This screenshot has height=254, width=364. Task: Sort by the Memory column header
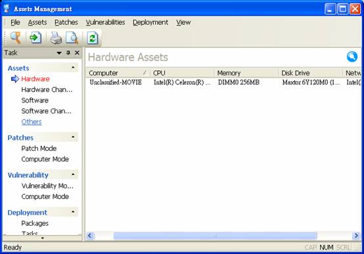(x=246, y=73)
